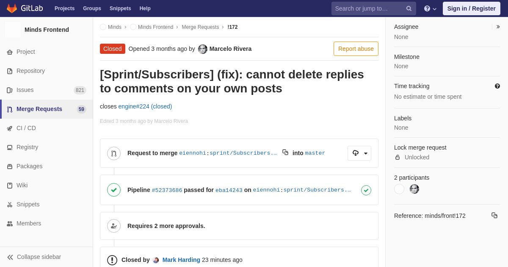Click Marcelo Rivera avatar near title
Screen dimensions: 508x267
tap(203, 49)
